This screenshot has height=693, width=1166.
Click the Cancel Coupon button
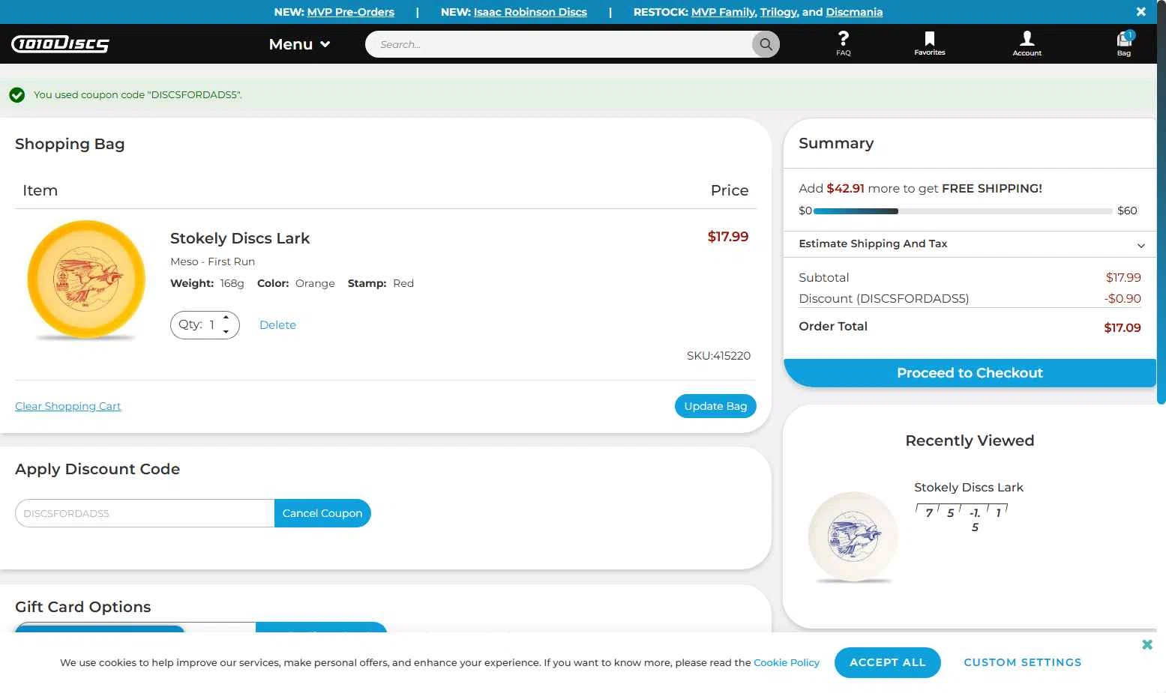pyautogui.click(x=322, y=513)
